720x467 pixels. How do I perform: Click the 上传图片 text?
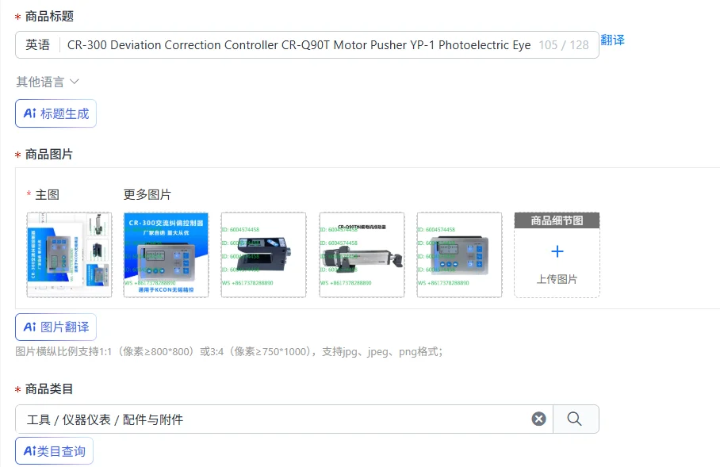click(x=557, y=279)
